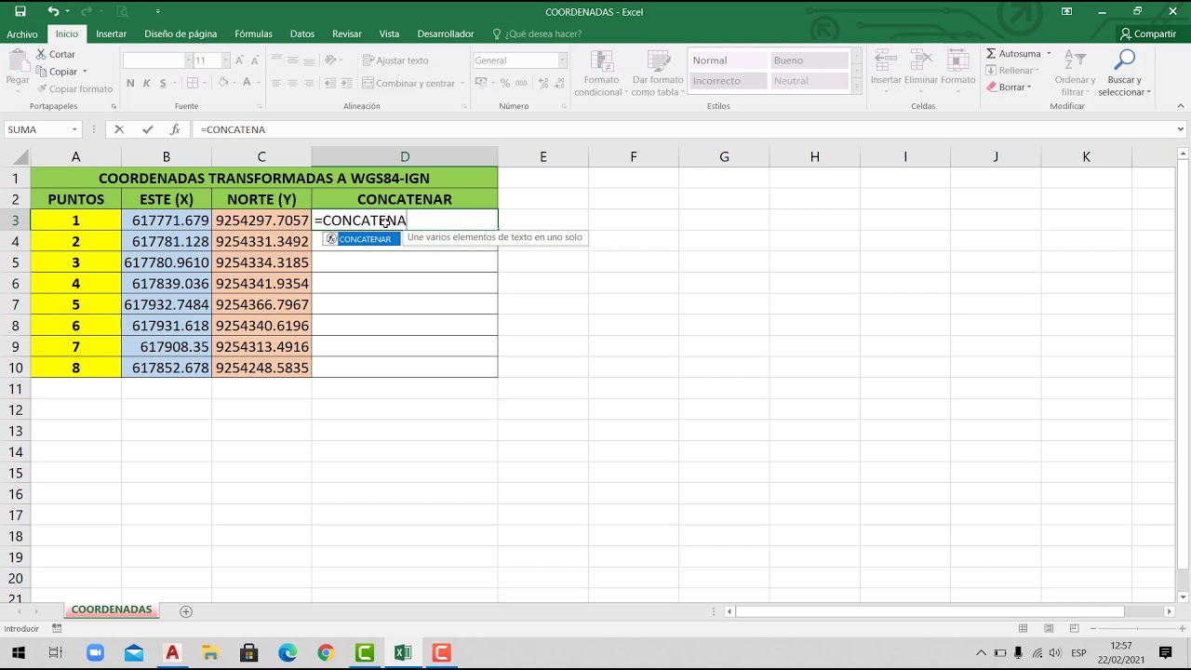
Task: Click the Cortar scissors button
Action: [x=56, y=54]
